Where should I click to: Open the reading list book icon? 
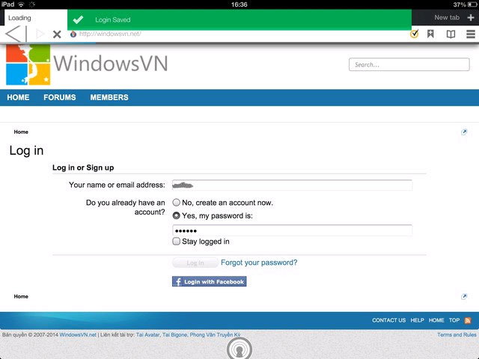pos(451,34)
